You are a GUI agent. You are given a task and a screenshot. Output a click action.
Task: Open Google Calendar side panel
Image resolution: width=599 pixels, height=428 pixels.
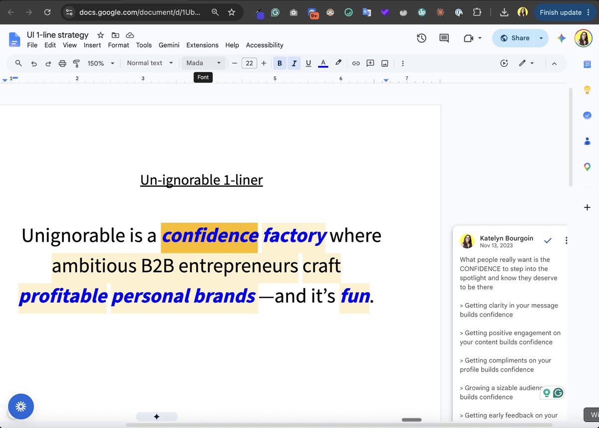coord(587,64)
